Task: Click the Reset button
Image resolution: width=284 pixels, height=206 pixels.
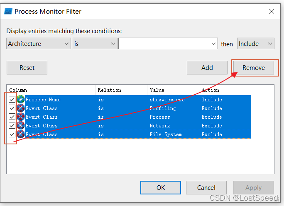Action: pos(27,68)
